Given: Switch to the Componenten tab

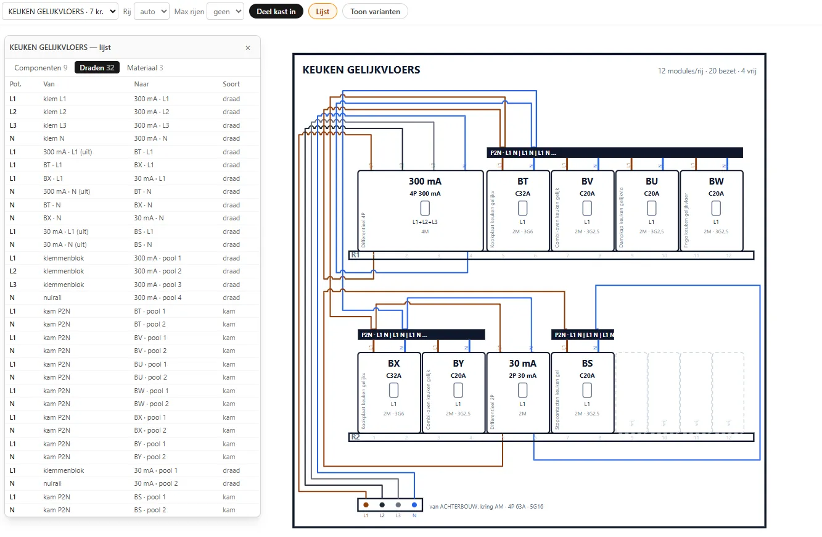Looking at the screenshot, I should tap(41, 68).
